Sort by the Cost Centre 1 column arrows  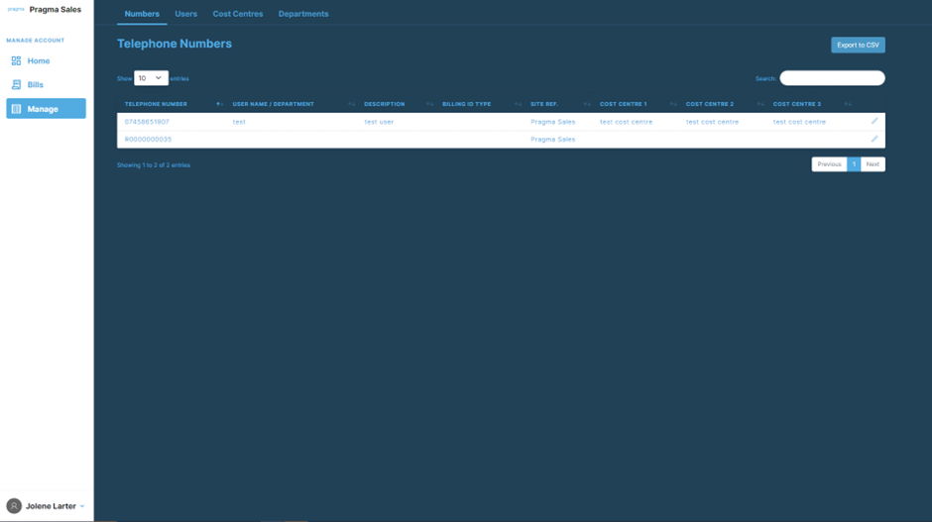point(673,104)
